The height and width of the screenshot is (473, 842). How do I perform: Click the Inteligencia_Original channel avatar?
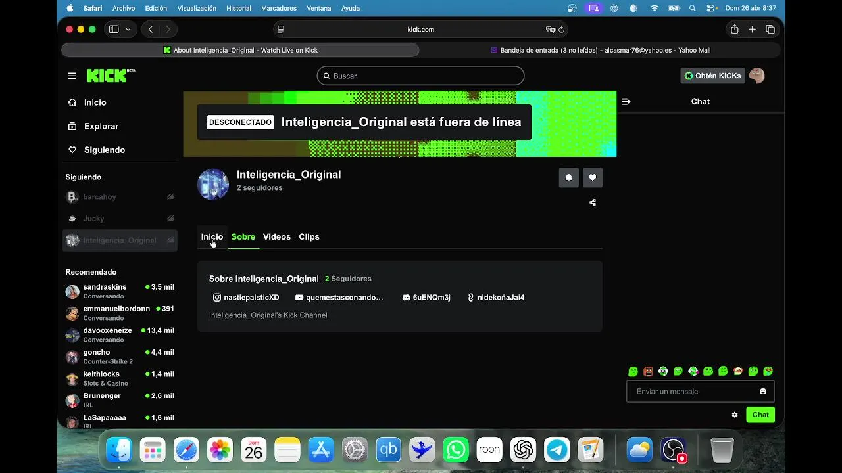click(213, 184)
